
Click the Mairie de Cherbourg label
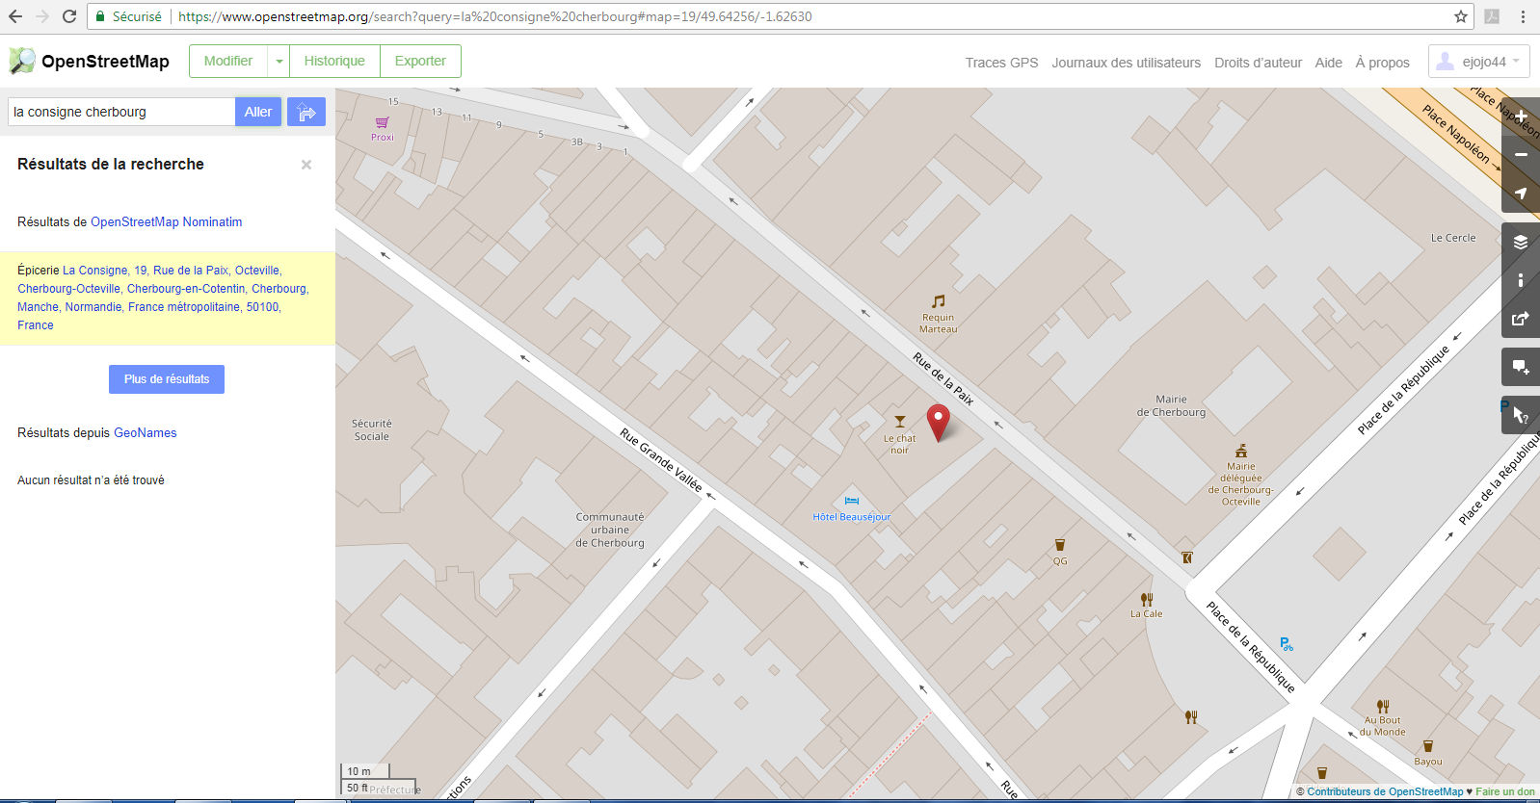pos(1171,405)
